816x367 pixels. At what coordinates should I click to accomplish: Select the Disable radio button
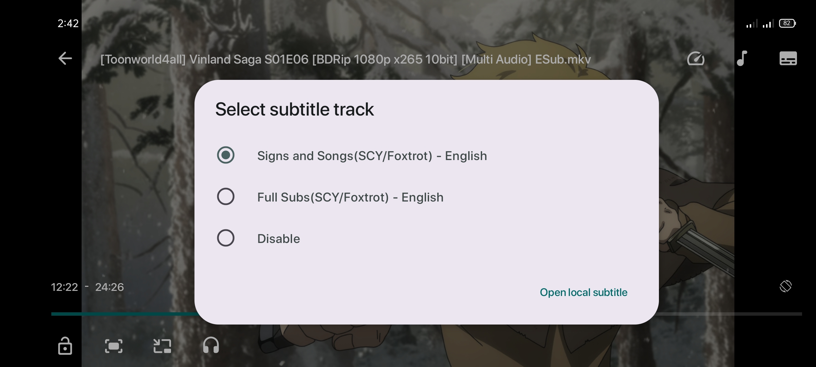tap(226, 238)
